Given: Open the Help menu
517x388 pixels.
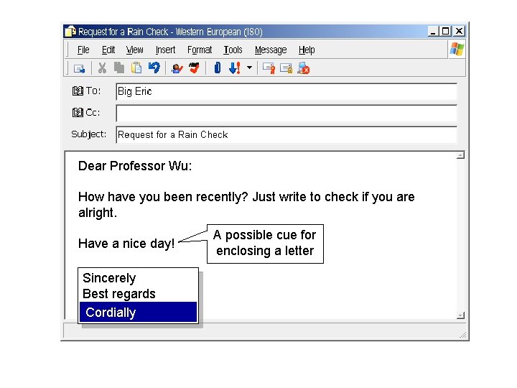Looking at the screenshot, I should (307, 50).
